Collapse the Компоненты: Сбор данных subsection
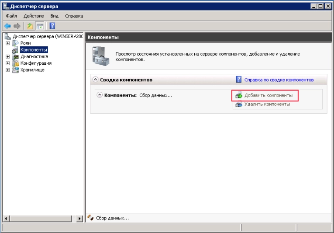This screenshot has width=334, height=233. (x=100, y=95)
